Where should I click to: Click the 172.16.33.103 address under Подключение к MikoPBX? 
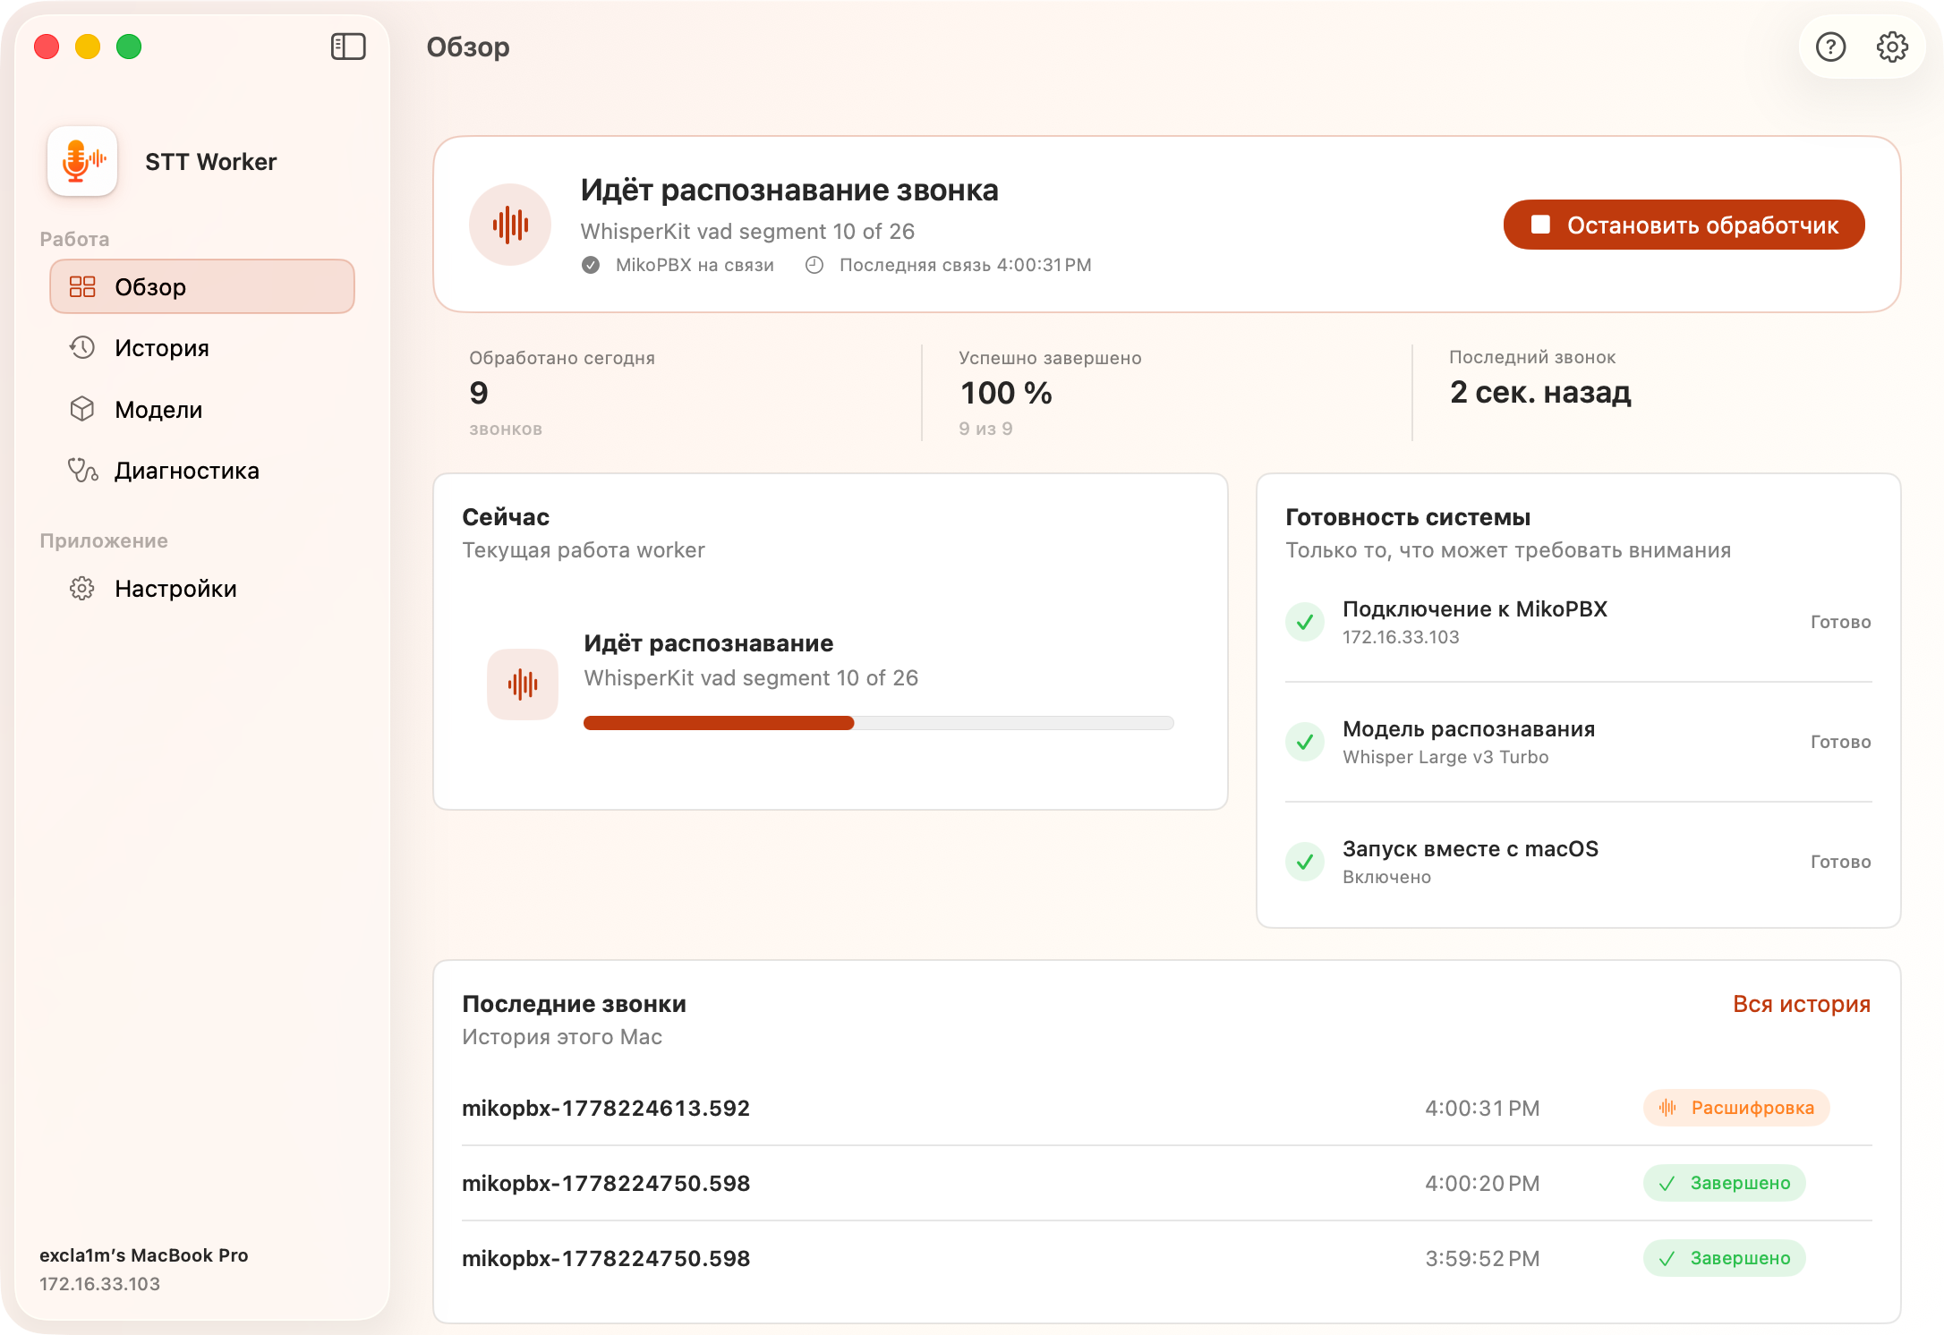tap(1401, 637)
